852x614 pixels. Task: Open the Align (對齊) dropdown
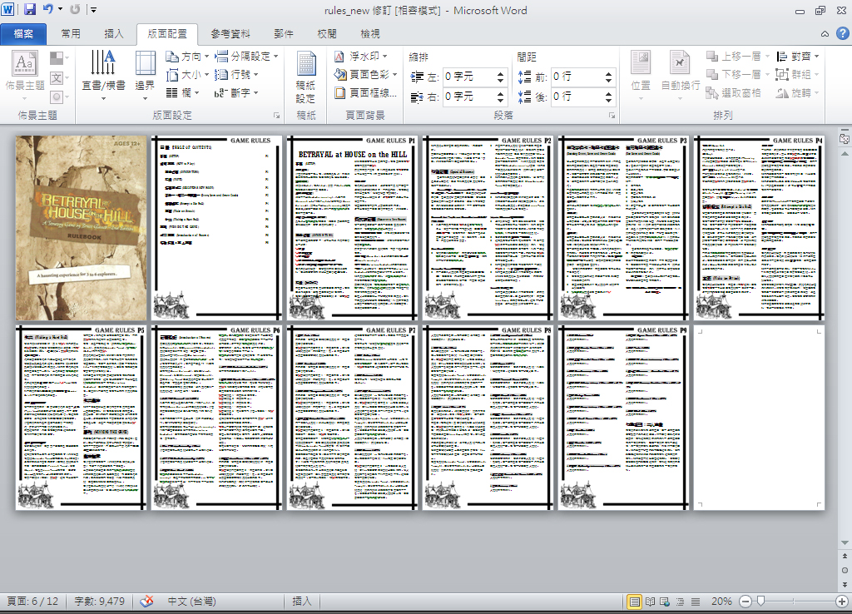pyautogui.click(x=797, y=57)
